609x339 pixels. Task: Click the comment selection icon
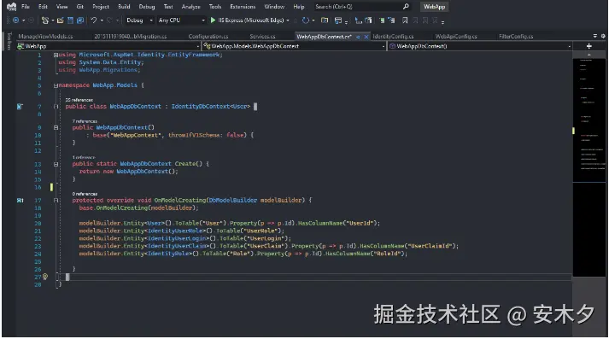click(382, 20)
